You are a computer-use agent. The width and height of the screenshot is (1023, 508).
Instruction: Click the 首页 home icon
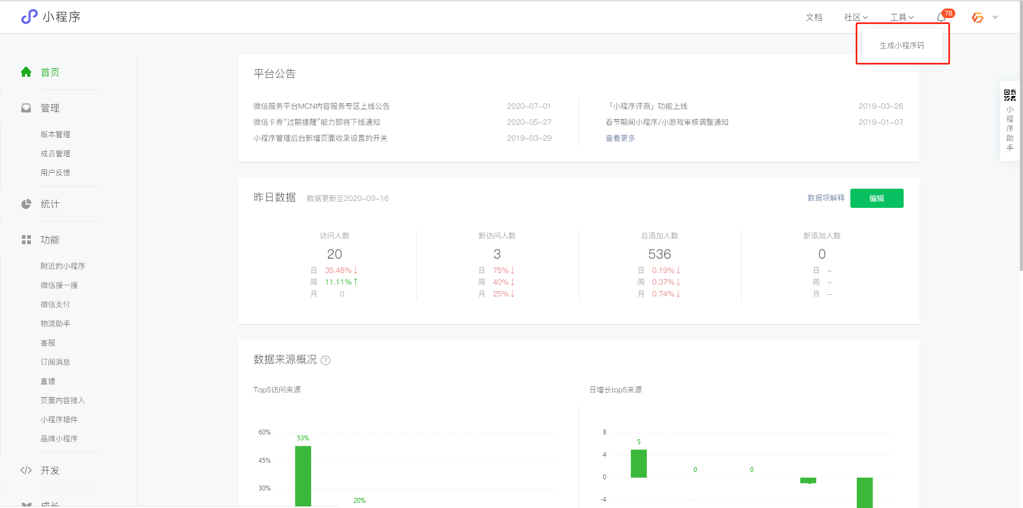26,72
